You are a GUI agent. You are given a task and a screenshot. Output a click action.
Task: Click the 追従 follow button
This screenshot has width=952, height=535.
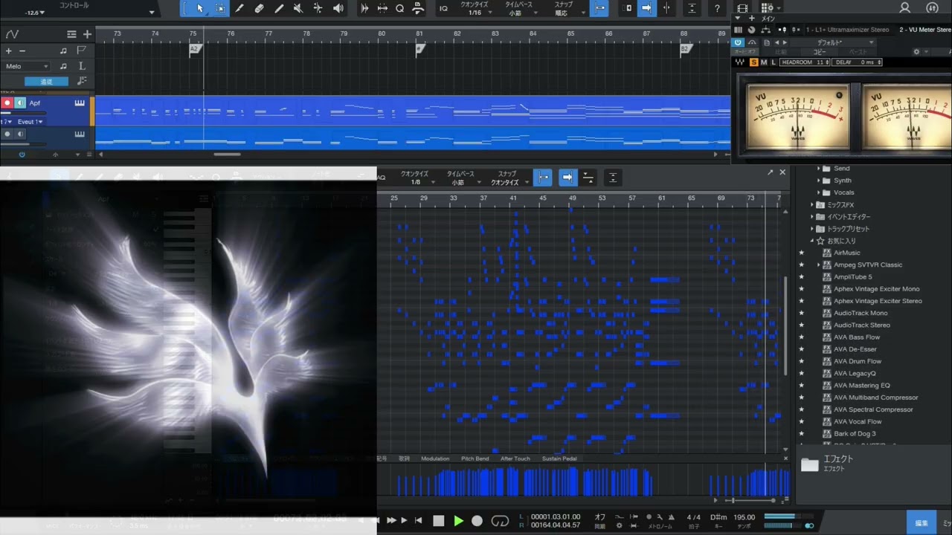46,82
